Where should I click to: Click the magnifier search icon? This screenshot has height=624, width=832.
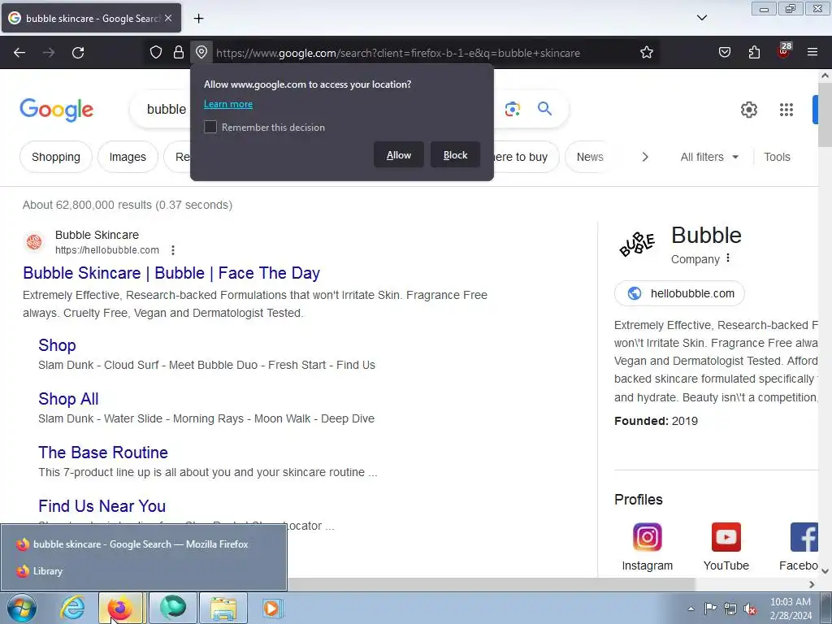coord(544,109)
